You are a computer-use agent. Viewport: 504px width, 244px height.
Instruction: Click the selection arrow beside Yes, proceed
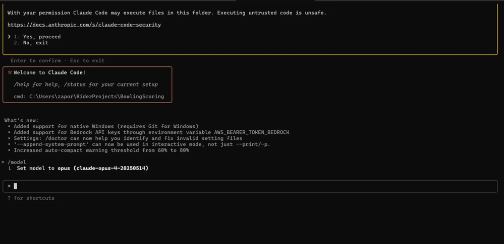tap(9, 37)
